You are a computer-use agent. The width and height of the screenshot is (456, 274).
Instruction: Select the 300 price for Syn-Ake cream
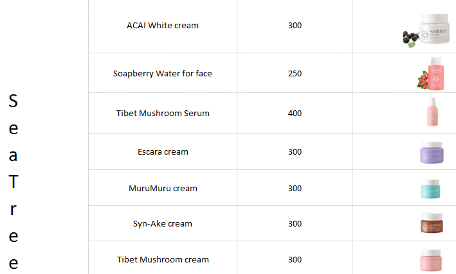point(295,224)
